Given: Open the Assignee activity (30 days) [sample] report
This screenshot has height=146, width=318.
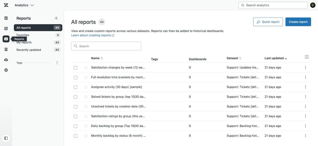Looking at the screenshot, I should 116,87.
